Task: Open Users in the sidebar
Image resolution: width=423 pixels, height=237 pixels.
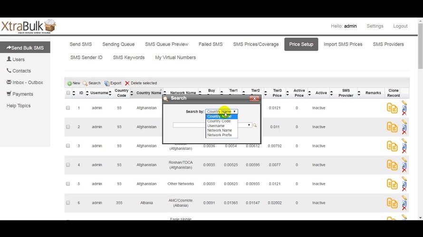Action: point(16,59)
